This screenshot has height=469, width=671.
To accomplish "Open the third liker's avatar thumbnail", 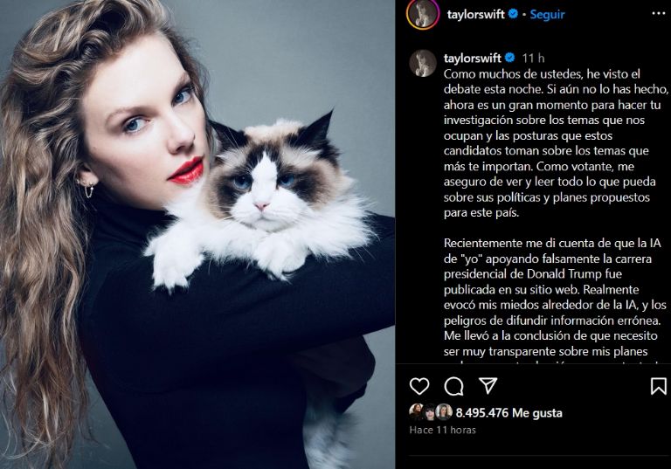I will [x=444, y=411].
